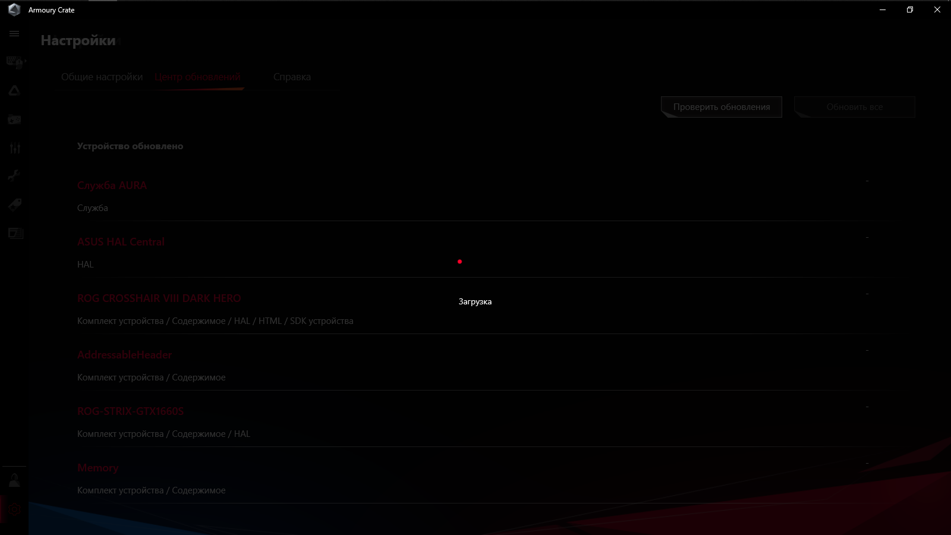Click the 'Комплект устройства / Содержимое / HAL / HTML / SDK устройства' description
This screenshot has height=535, width=951.
coord(215,321)
